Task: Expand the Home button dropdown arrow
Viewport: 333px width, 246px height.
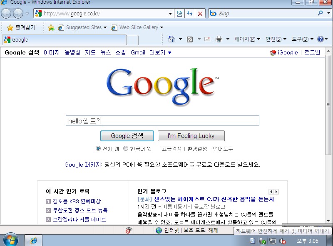Action: [x=180, y=39]
